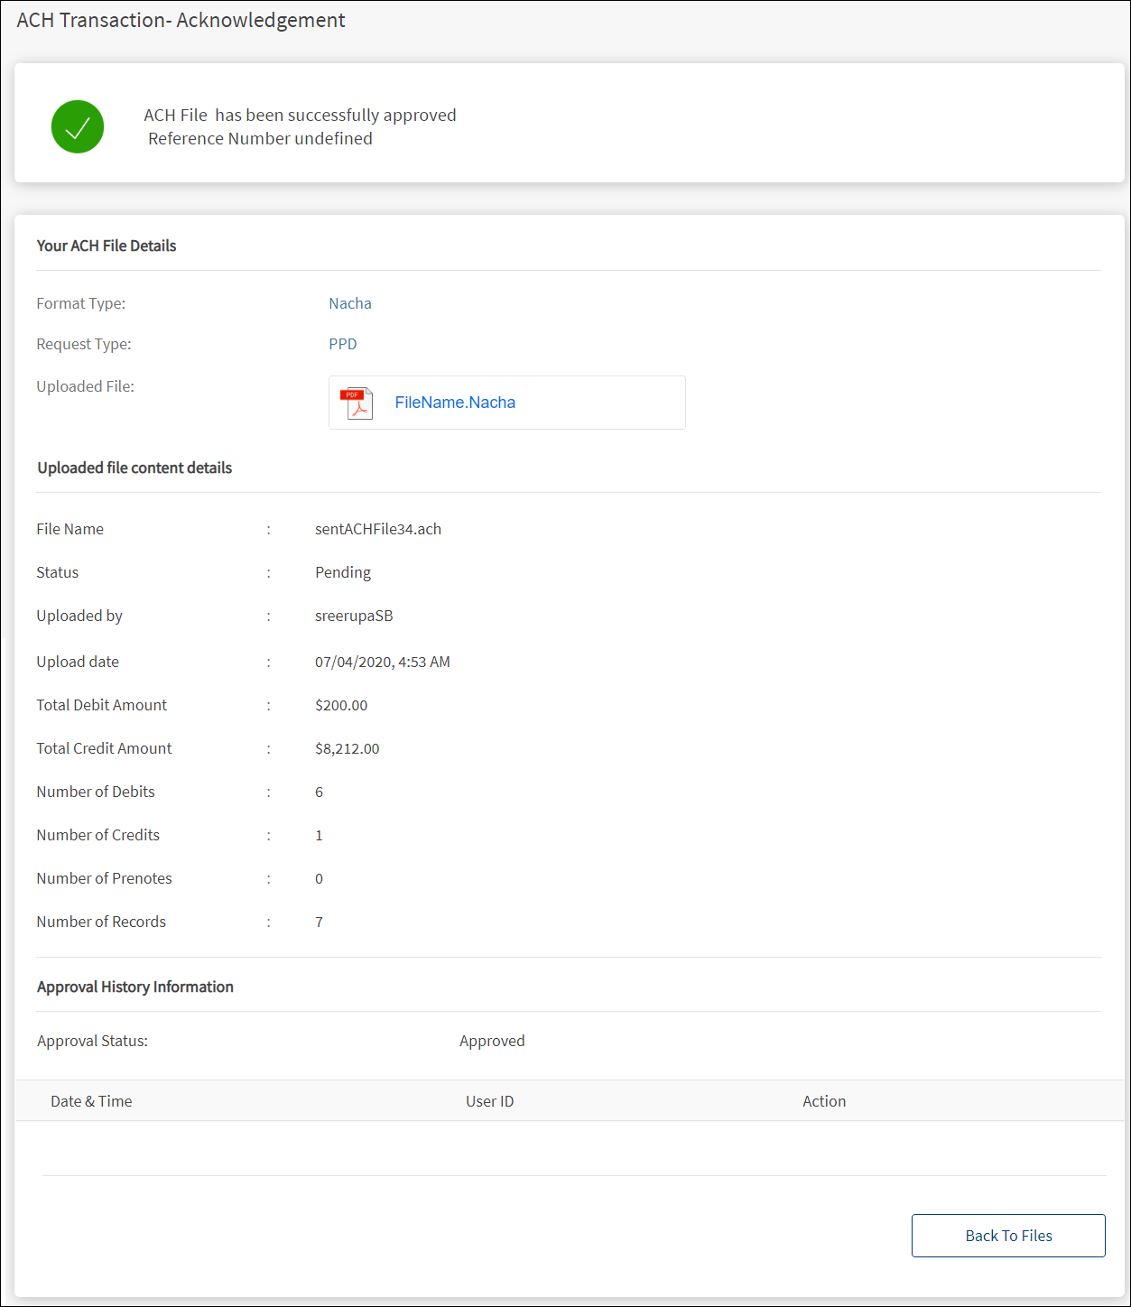Click the PDF file icon

point(357,403)
